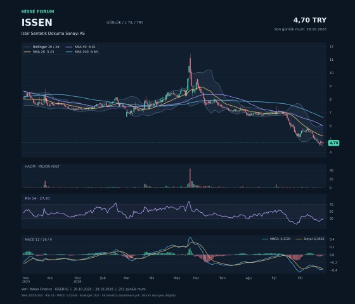Screen dimensions: 355x304
Task: Click the Oca 2026 axis label
Action: tap(77, 280)
